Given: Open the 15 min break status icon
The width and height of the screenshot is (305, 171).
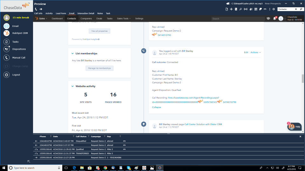Looking at the screenshot, I should 6,18.
